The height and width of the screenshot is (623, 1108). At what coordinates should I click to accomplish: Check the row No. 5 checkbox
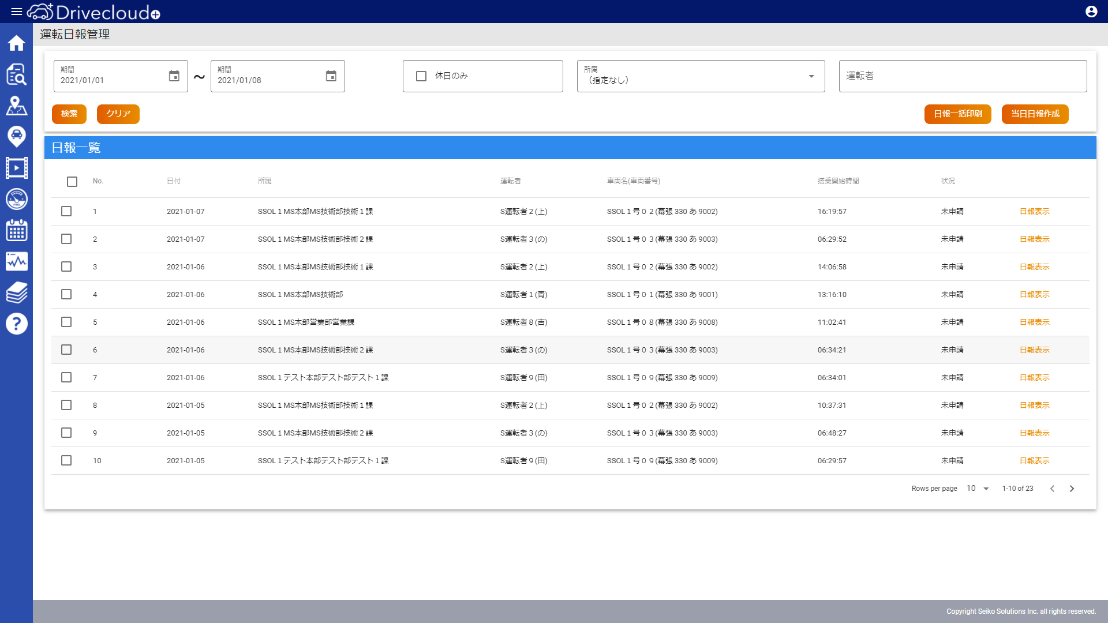(x=66, y=322)
